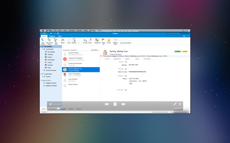230x143 pixels.
Task: Click the print icon in title bar
Action: point(58,33)
